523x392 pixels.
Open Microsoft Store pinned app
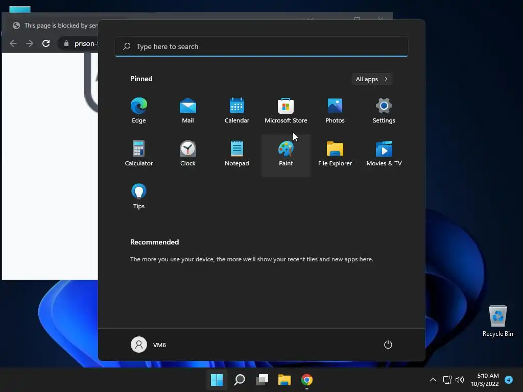coord(286,111)
